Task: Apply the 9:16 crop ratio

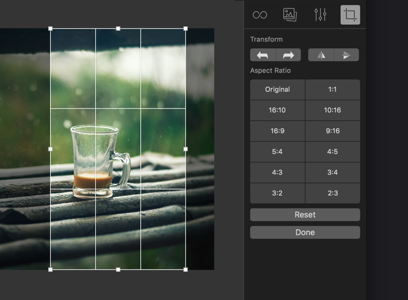Action: (332, 131)
